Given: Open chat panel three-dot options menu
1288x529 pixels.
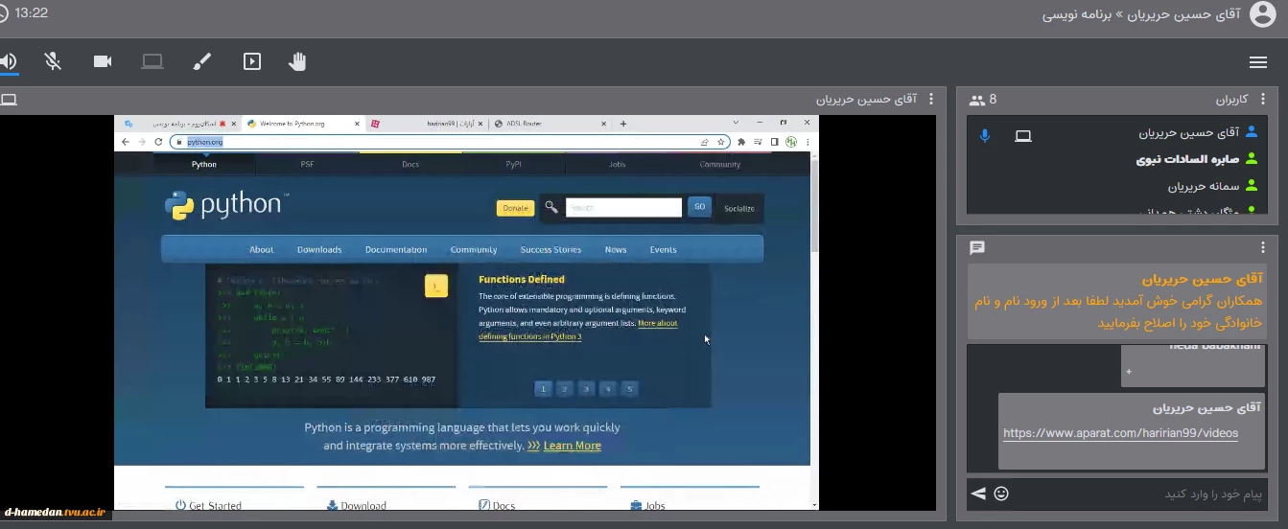Looking at the screenshot, I should click(x=1263, y=248).
